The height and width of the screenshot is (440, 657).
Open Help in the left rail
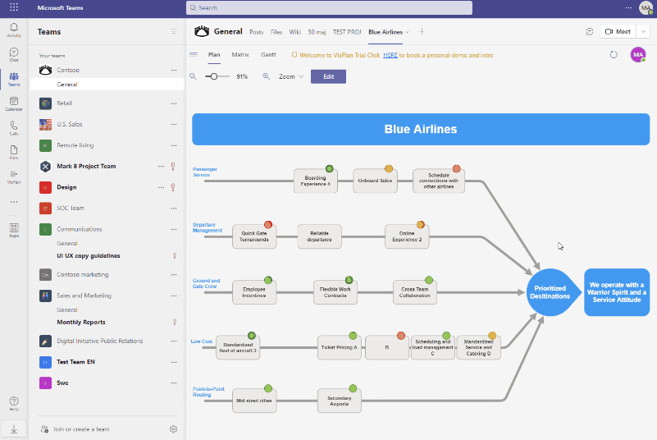click(x=14, y=404)
